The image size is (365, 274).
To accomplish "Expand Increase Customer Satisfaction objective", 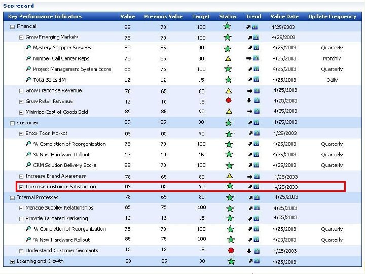I will (x=21, y=187).
